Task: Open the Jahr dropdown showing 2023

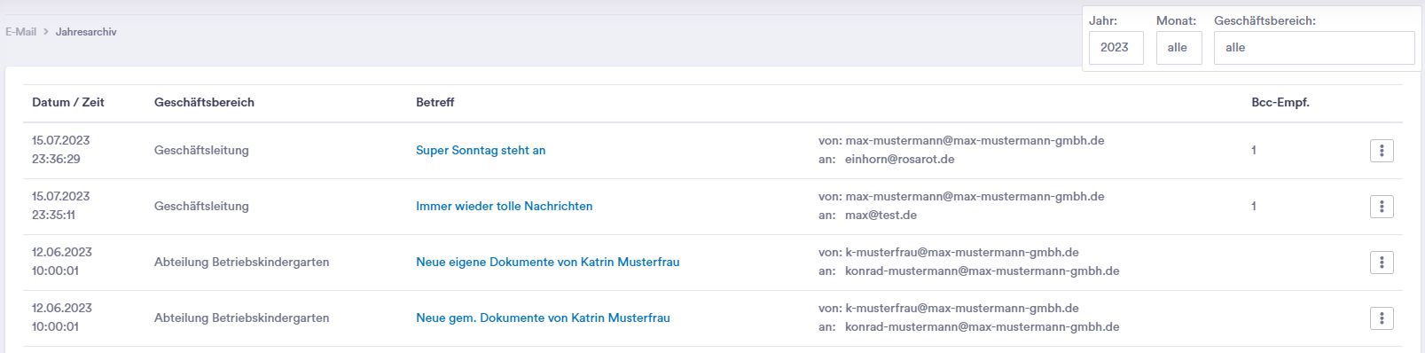Action: click(x=1116, y=48)
